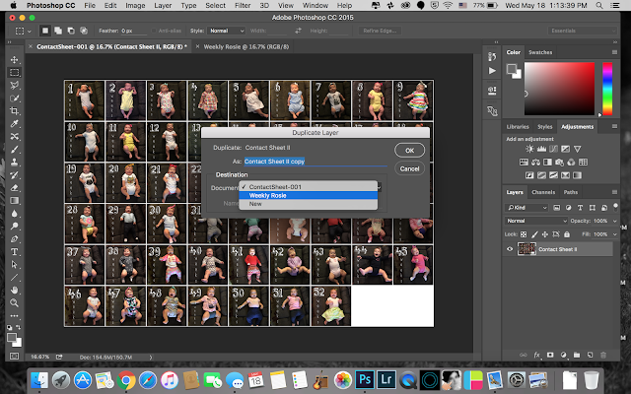631x394 pixels.
Task: Select the Path Selection tool
Action: pyautogui.click(x=15, y=265)
